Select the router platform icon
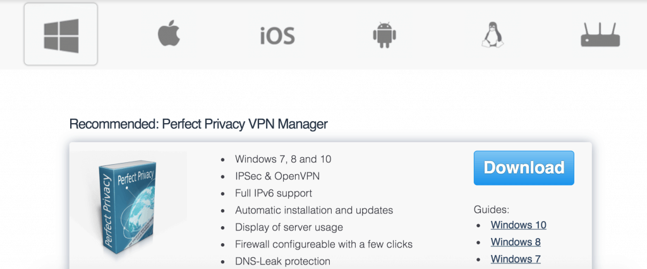 [x=600, y=35]
